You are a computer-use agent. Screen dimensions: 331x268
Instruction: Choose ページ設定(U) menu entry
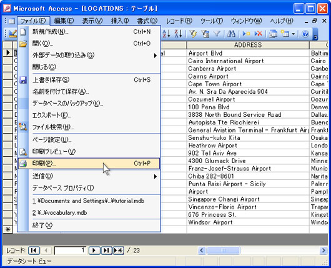[x=89, y=140]
